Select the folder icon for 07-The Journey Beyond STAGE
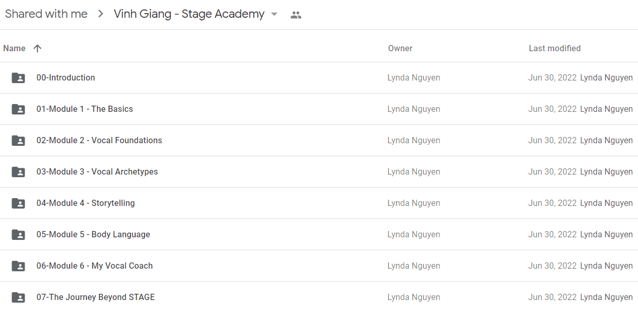The width and height of the screenshot is (638, 311). 18,297
